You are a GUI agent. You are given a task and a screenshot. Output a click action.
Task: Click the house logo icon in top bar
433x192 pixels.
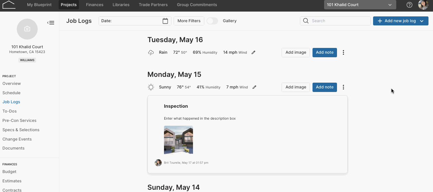click(9, 5)
